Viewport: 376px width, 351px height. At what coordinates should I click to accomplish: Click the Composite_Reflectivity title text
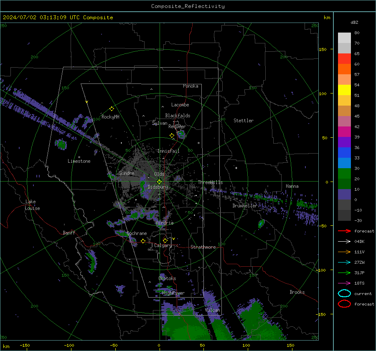(x=188, y=6)
